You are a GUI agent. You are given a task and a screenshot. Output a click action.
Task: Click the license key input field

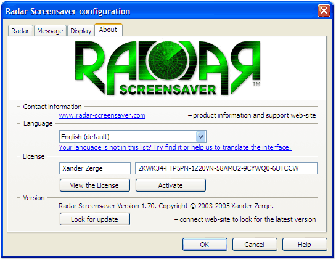(x=226, y=168)
